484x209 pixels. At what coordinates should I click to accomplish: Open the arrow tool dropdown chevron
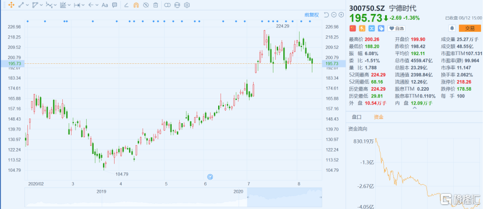click(x=97, y=5)
